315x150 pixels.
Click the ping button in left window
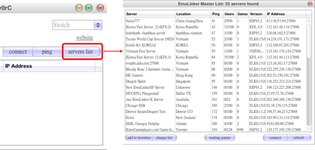[47, 52]
